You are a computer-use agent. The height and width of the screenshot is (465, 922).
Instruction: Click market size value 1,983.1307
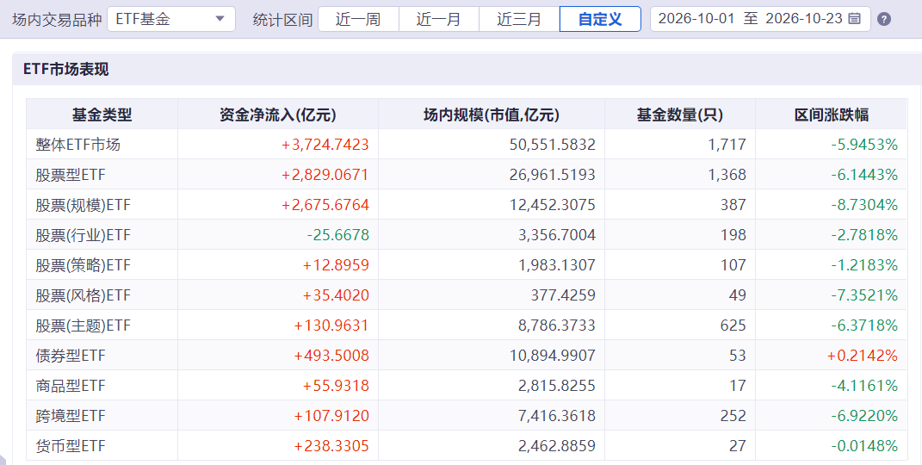click(x=557, y=265)
